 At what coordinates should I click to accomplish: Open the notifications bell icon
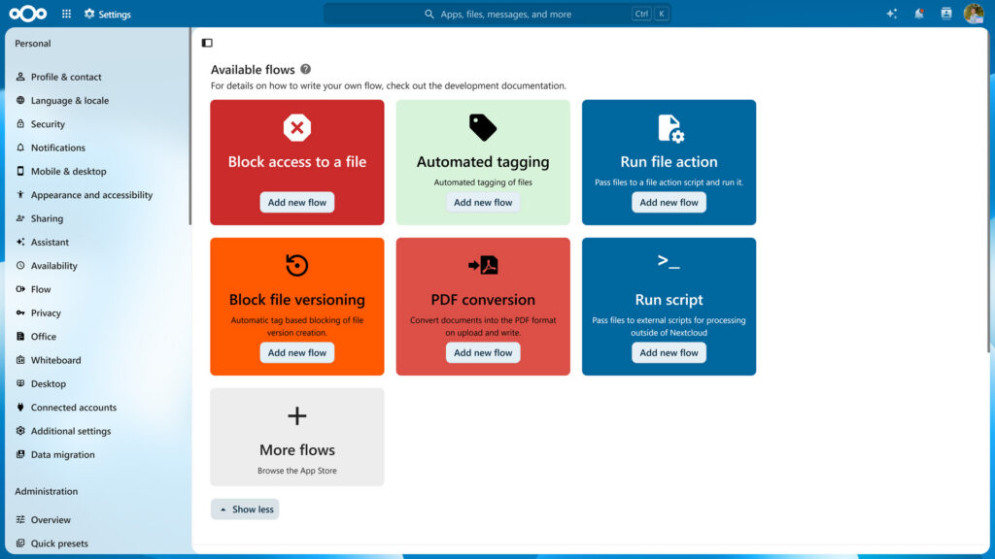[x=919, y=14]
